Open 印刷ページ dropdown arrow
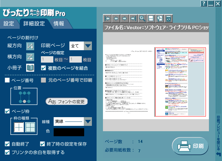Screen dimensions: 222x161 point(88,46)
